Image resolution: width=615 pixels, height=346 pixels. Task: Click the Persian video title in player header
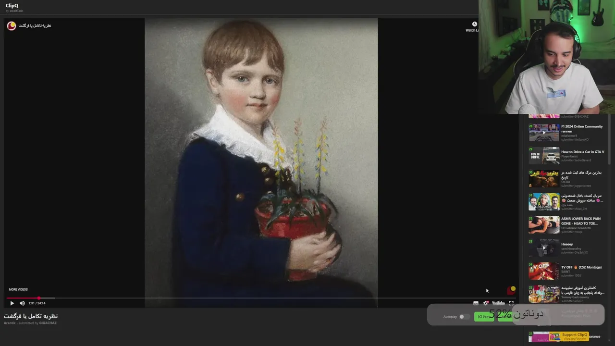35,26
